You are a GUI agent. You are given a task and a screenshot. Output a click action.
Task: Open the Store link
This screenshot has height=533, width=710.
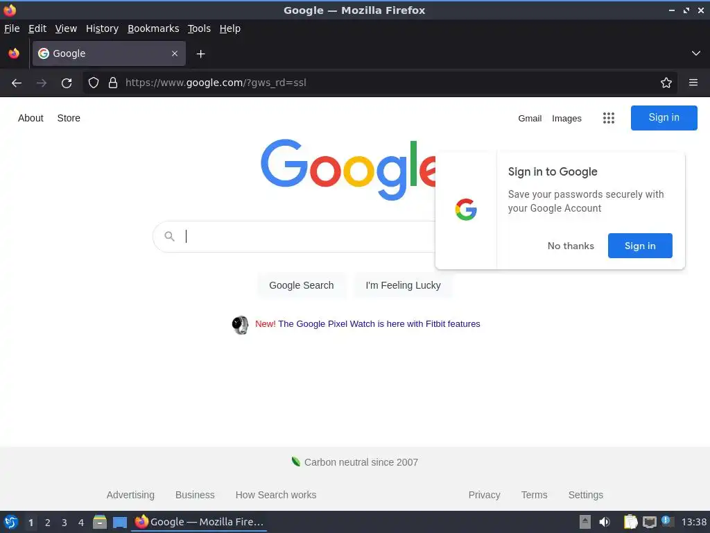[x=69, y=118]
